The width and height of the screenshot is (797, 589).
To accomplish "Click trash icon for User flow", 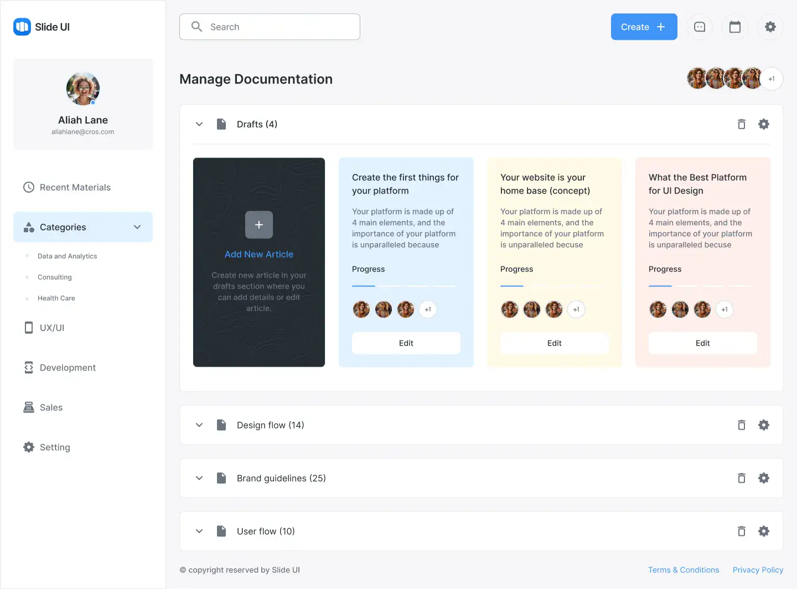I will point(742,531).
